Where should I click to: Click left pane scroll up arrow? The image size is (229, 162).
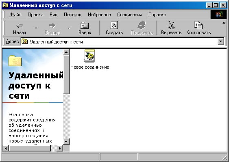(66, 52)
